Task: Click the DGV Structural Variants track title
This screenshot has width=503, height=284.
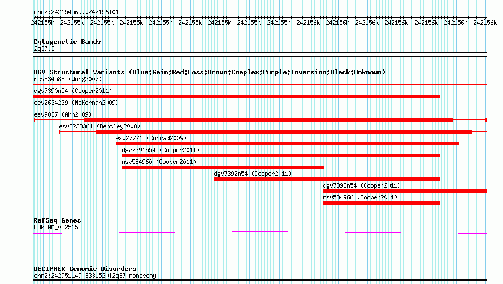Action: click(210, 72)
